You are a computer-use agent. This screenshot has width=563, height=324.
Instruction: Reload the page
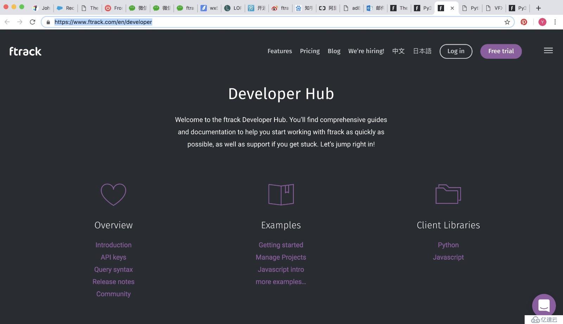click(x=32, y=22)
